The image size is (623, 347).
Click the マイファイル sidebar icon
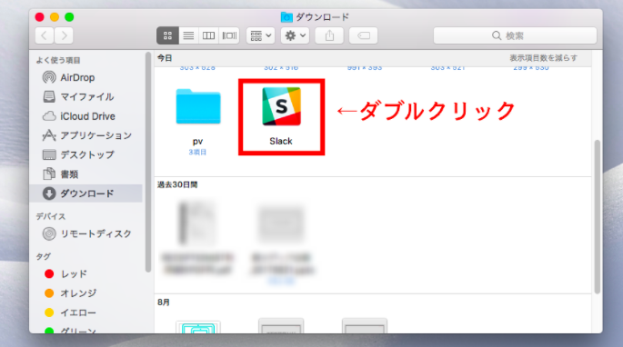(x=49, y=96)
